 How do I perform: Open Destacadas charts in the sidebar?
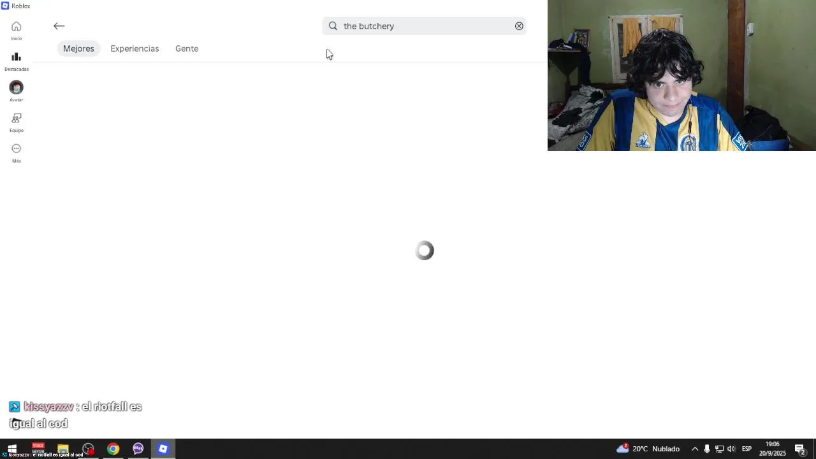pyautogui.click(x=16, y=61)
